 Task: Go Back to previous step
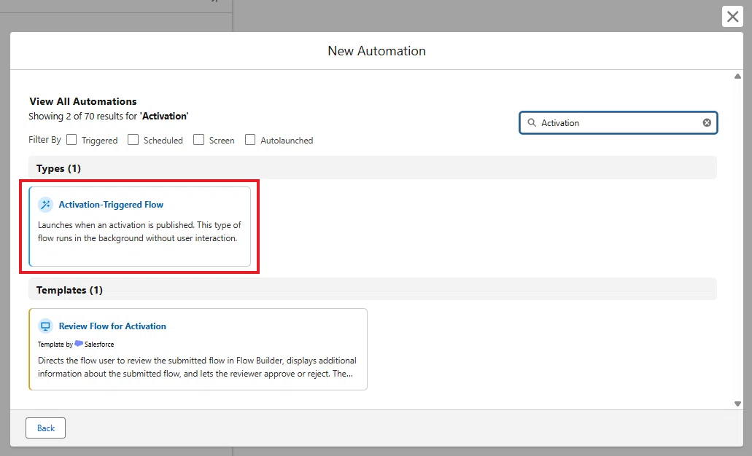[45, 428]
